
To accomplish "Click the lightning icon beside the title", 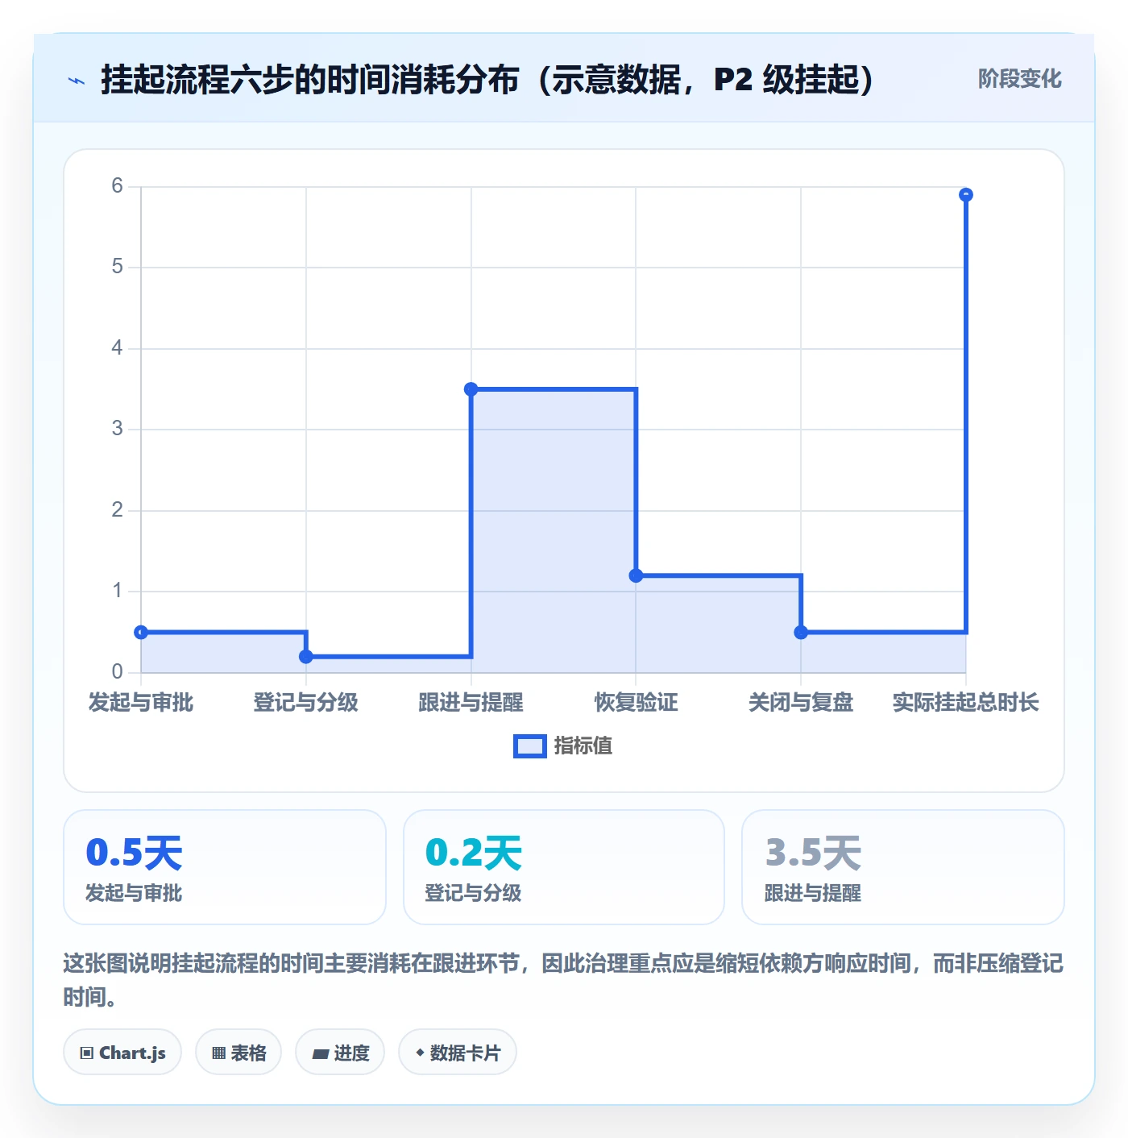I will (x=77, y=81).
